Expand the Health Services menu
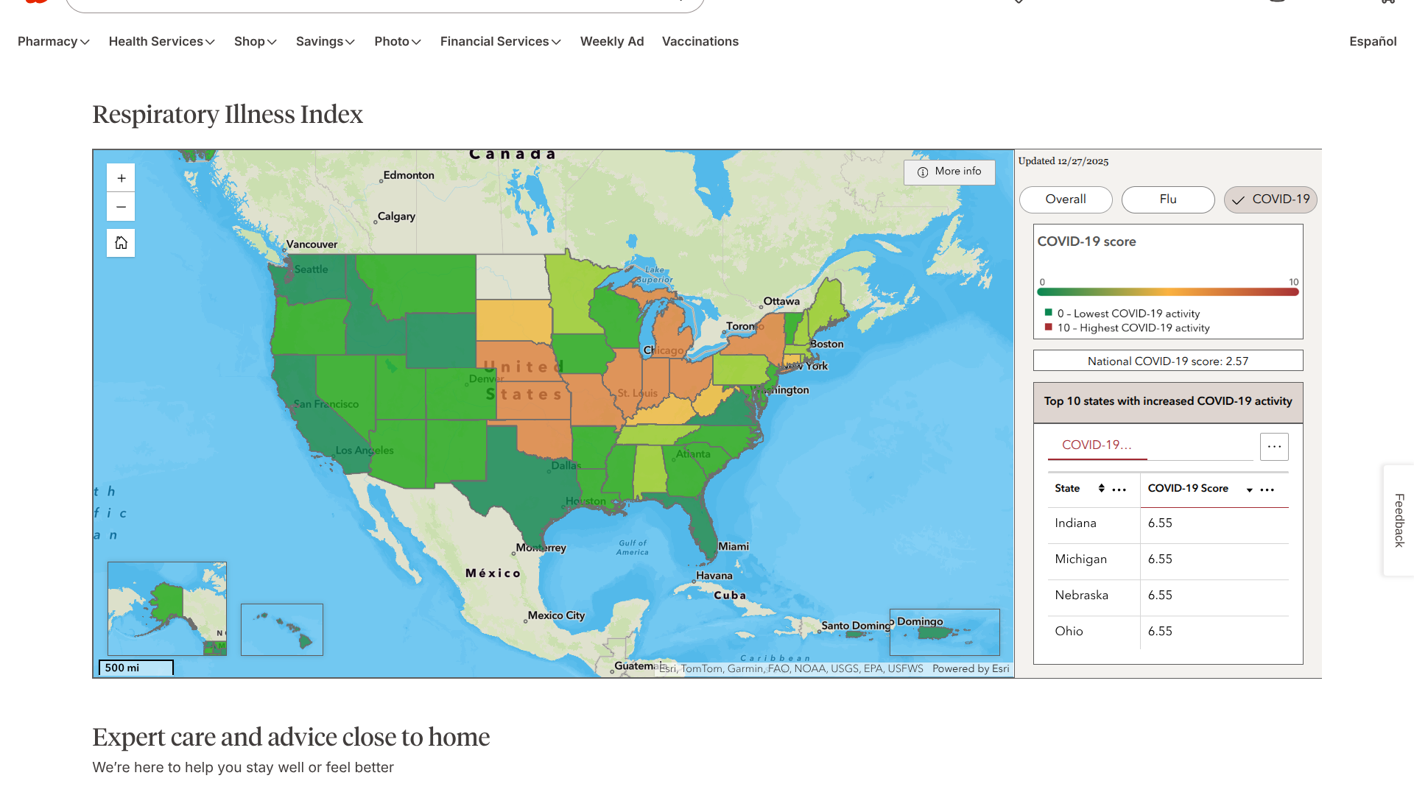The image size is (1414, 795). tap(161, 41)
